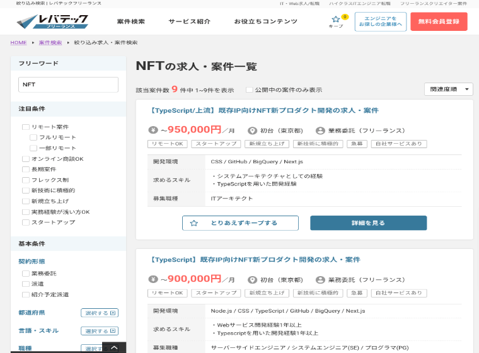Image resolution: width=479 pixels, height=353 pixels.
Task: Toggle 公開中の案件のみ表示 checkbox
Action: click(250, 90)
